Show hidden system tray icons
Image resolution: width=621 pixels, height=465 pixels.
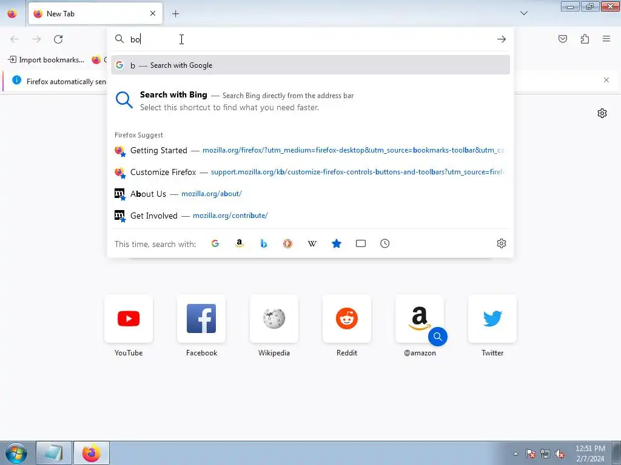coord(515,453)
